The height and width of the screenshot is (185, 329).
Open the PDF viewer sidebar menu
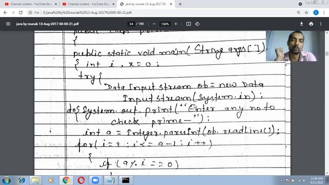click(8, 24)
